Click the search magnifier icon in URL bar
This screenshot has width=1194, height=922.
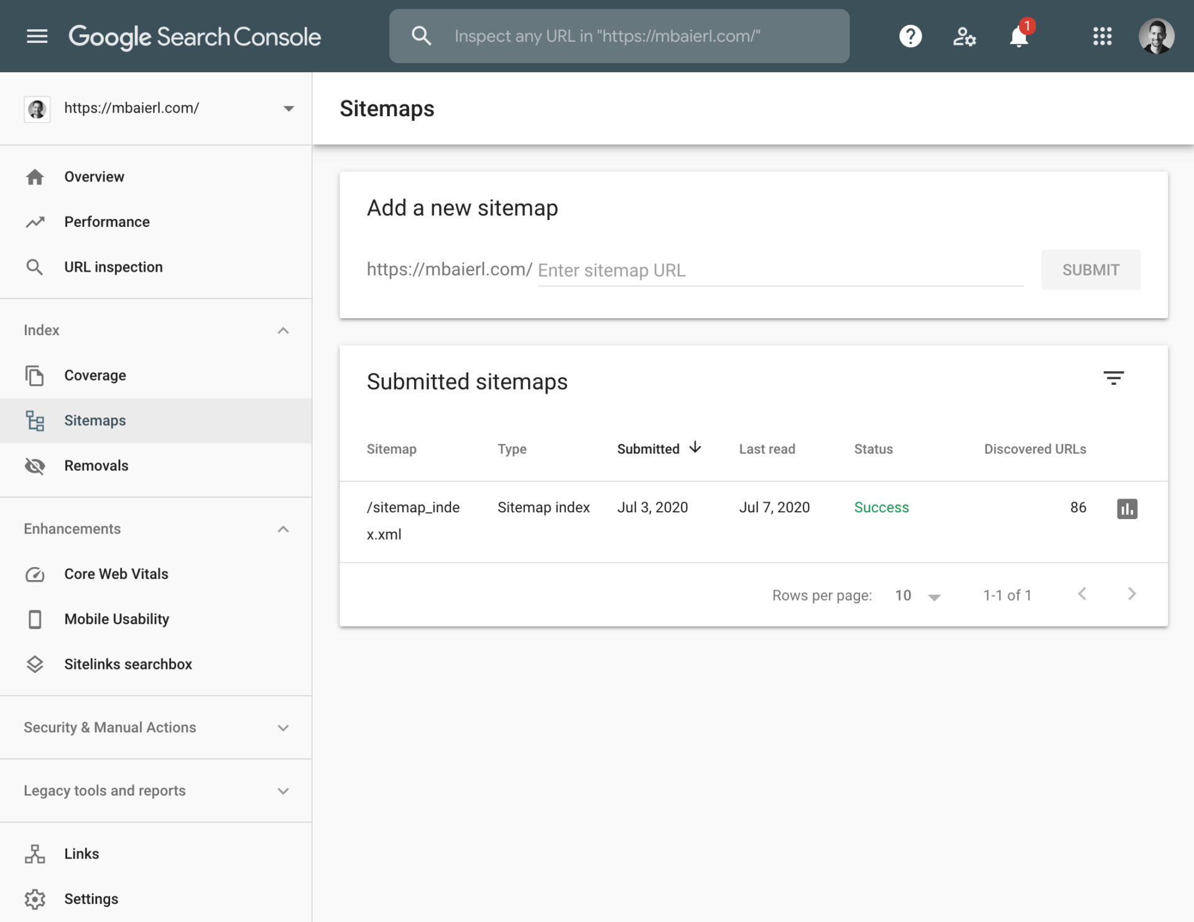(421, 36)
